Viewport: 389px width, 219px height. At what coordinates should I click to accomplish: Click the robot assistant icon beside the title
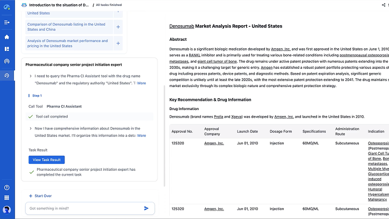(24, 5)
